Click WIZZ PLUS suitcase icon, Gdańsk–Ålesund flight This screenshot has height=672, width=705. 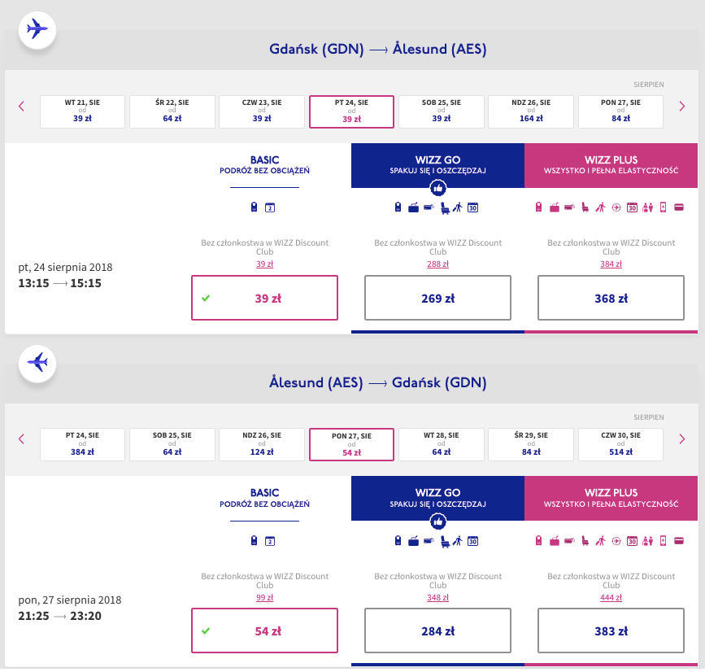click(555, 207)
